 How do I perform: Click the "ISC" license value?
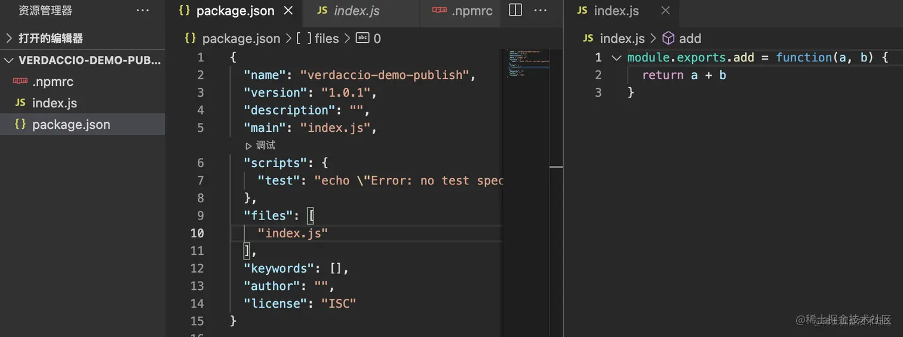[x=339, y=304]
